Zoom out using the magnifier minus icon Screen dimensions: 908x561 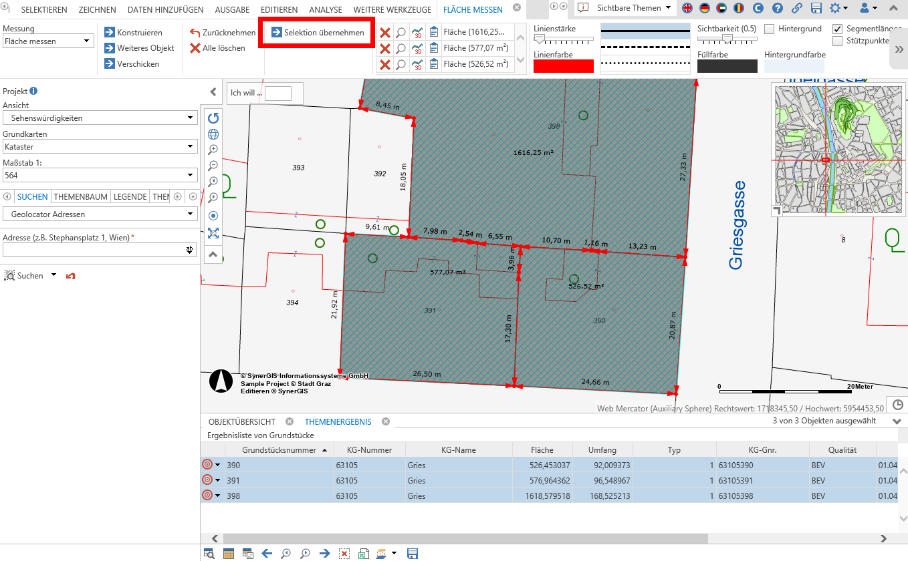[x=213, y=166]
